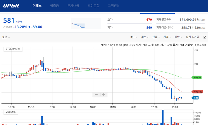Click the green 652.58 moving average marker
The height and width of the screenshot is (125, 208).
point(197,77)
